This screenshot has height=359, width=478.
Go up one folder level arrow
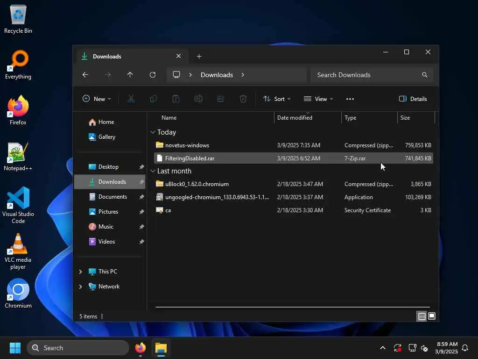click(130, 75)
